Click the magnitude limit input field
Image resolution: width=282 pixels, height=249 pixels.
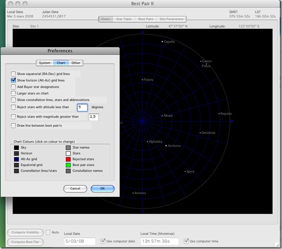94,117
